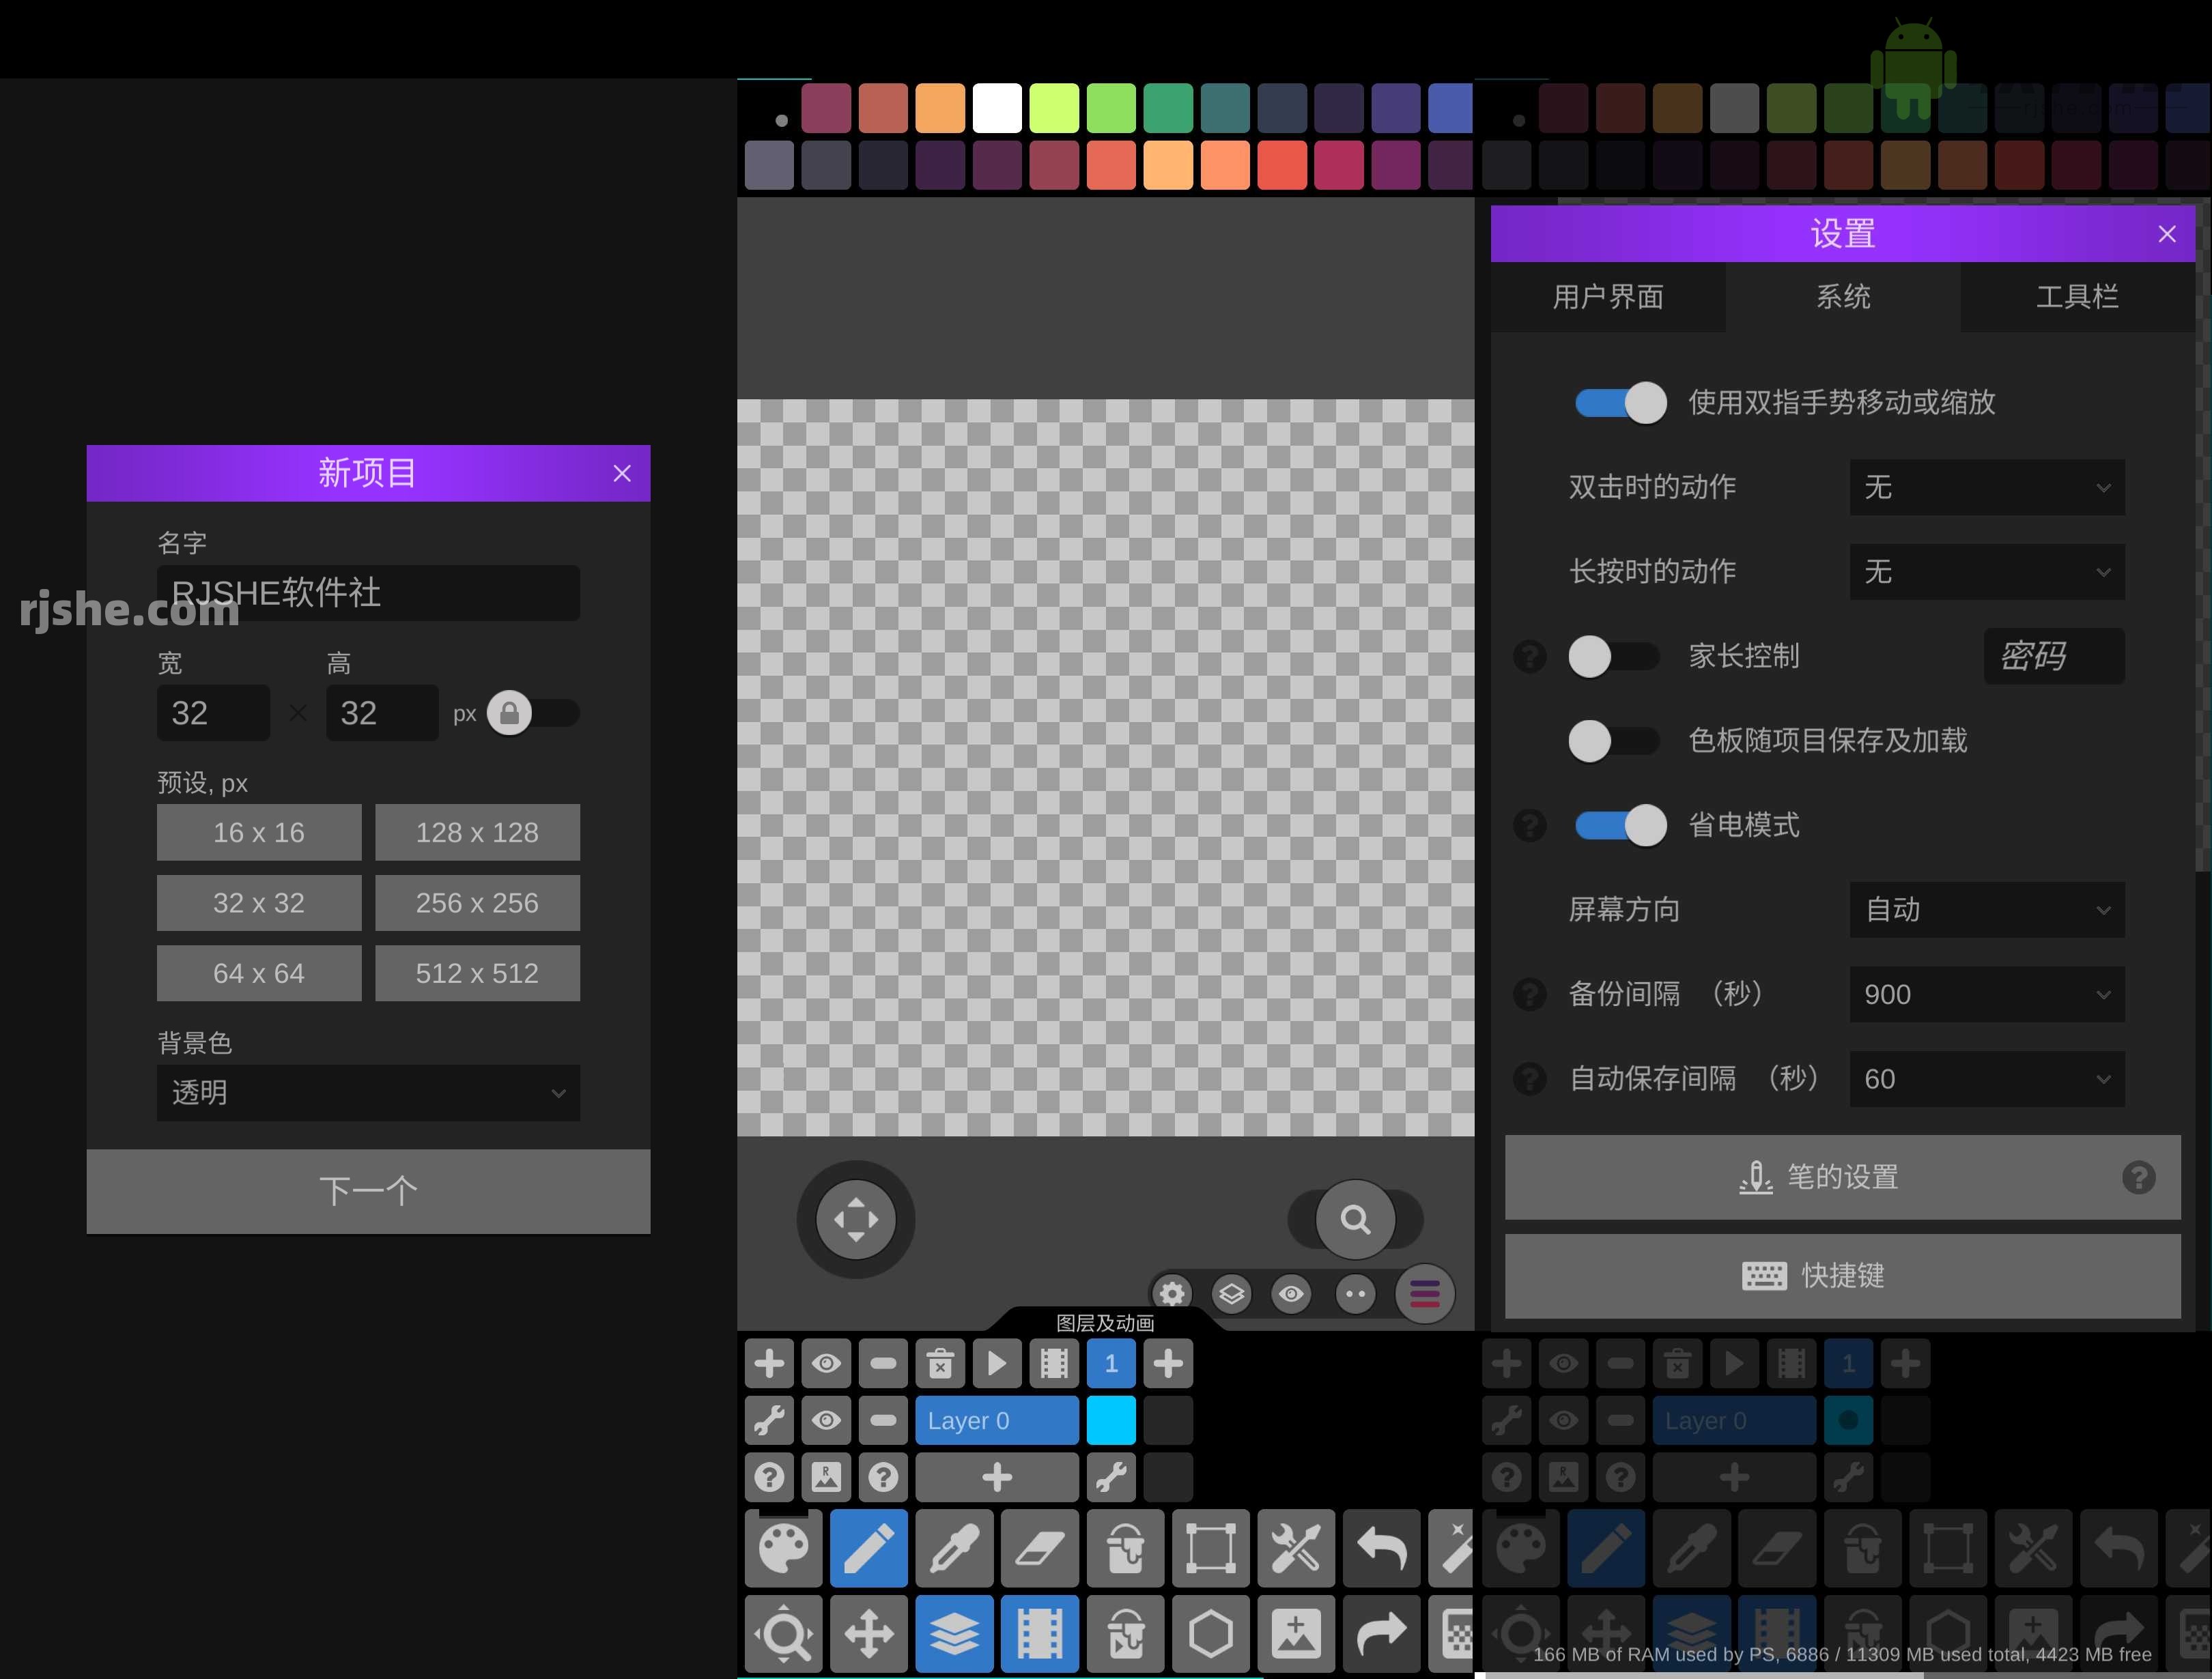Click the help icon on the 笔的设置 button

pos(2139,1177)
